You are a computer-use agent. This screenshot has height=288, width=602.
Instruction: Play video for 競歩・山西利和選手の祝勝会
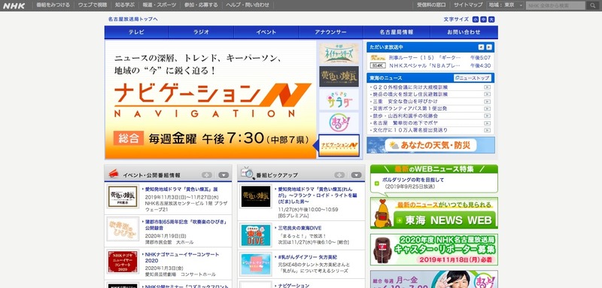coord(487,116)
